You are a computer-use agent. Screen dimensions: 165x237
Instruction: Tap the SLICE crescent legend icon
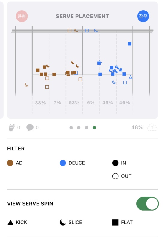tap(63, 222)
